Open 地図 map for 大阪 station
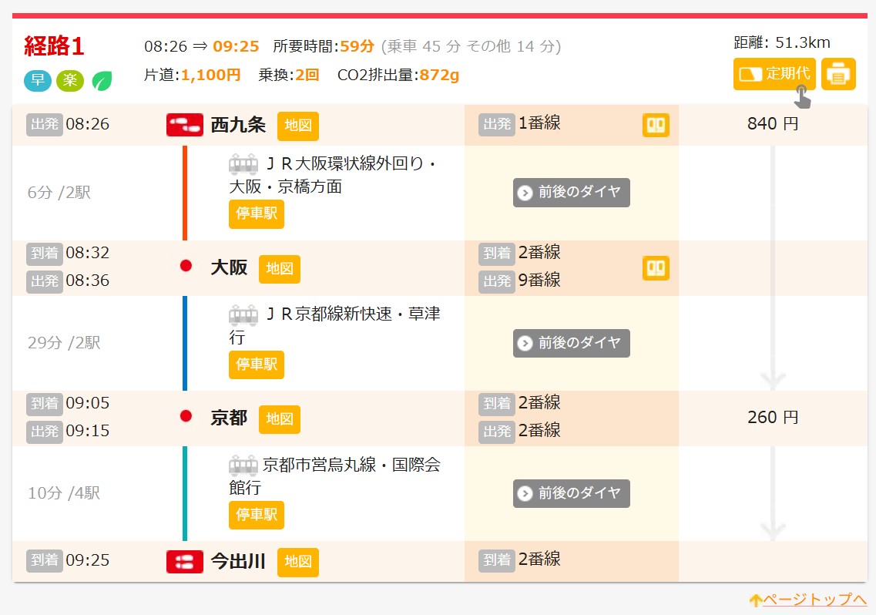The height and width of the screenshot is (615, 876). [279, 268]
